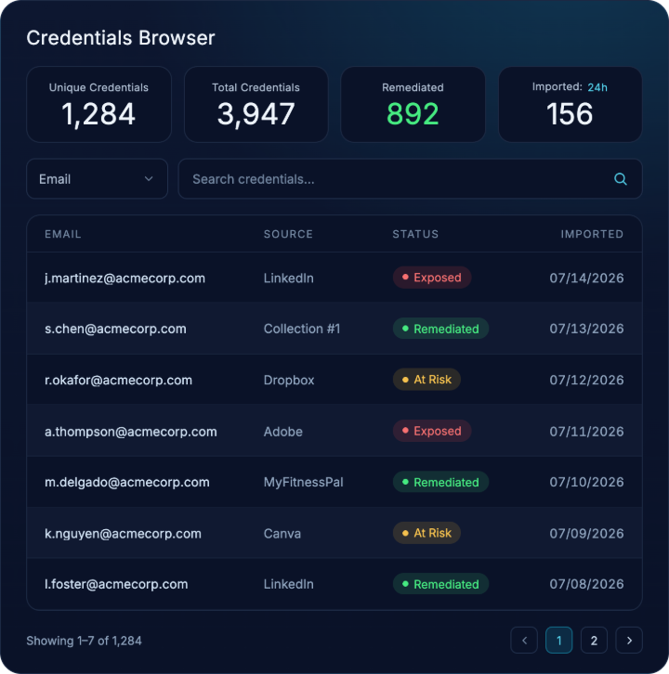Click the Canva source cell
Screen dimensions: 669x674
coord(282,534)
